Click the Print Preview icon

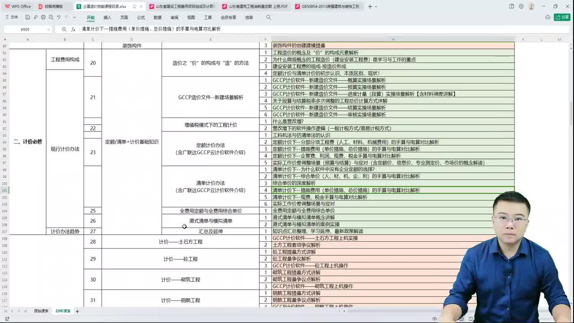[x=51, y=17]
